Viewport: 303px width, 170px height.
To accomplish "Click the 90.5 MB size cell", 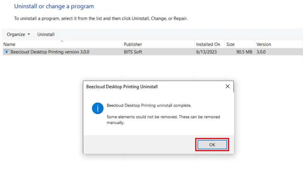I will point(244,52).
